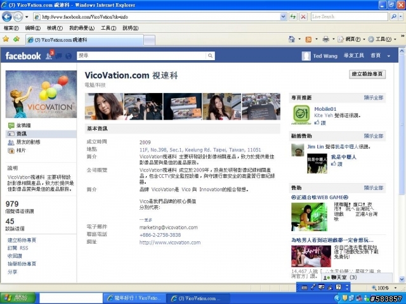406x304 pixels.
Task: Click in the Facebook search field
Action: click(x=141, y=56)
